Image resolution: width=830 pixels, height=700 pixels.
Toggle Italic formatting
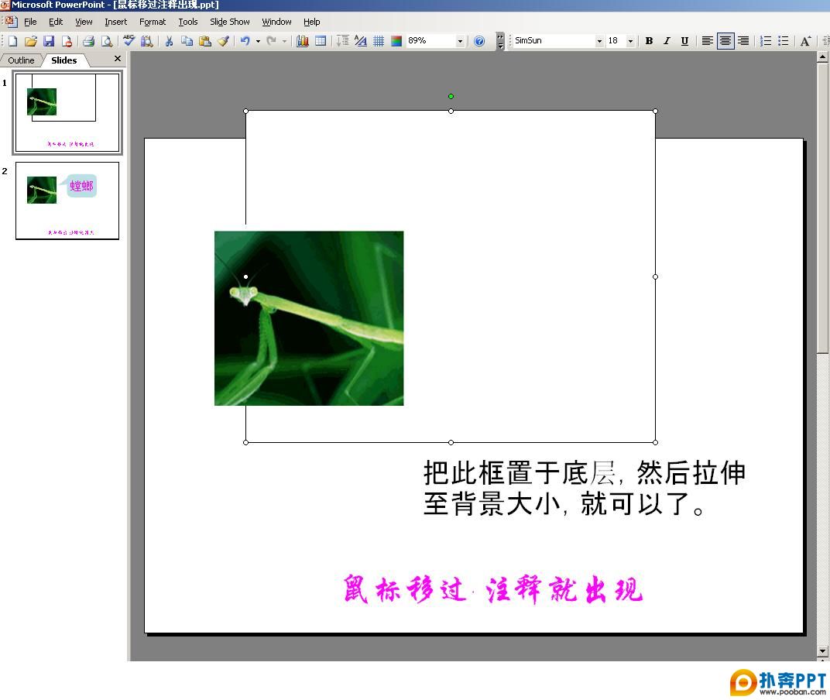(667, 41)
